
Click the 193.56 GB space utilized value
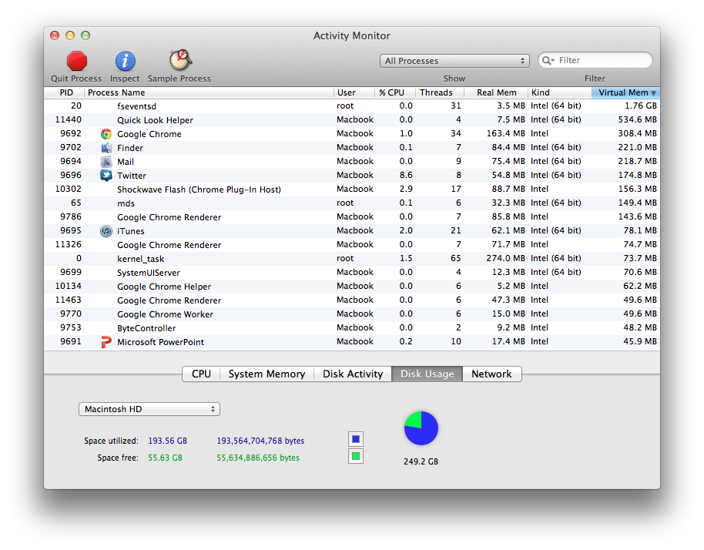pyautogui.click(x=167, y=441)
